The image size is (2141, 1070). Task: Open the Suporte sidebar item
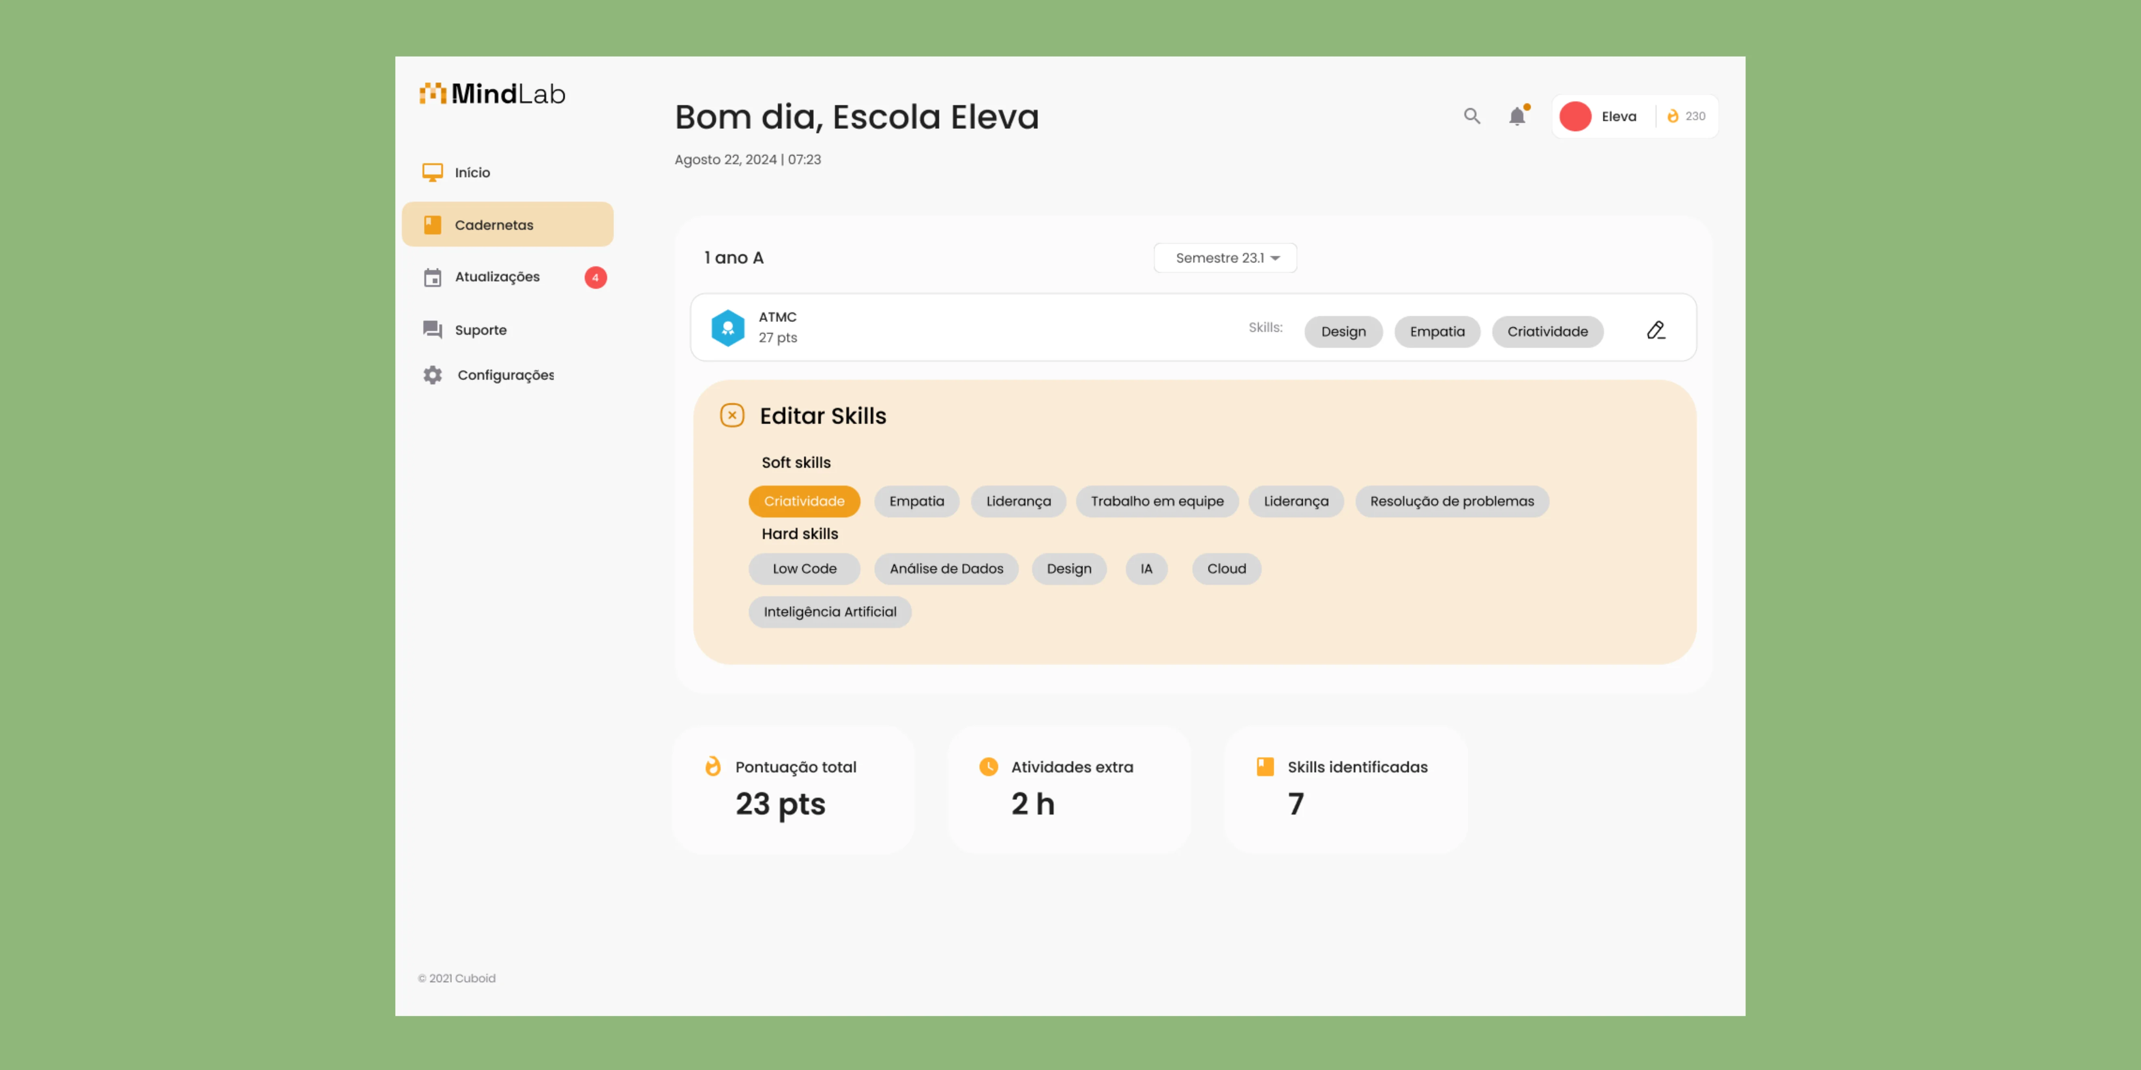coord(481,330)
